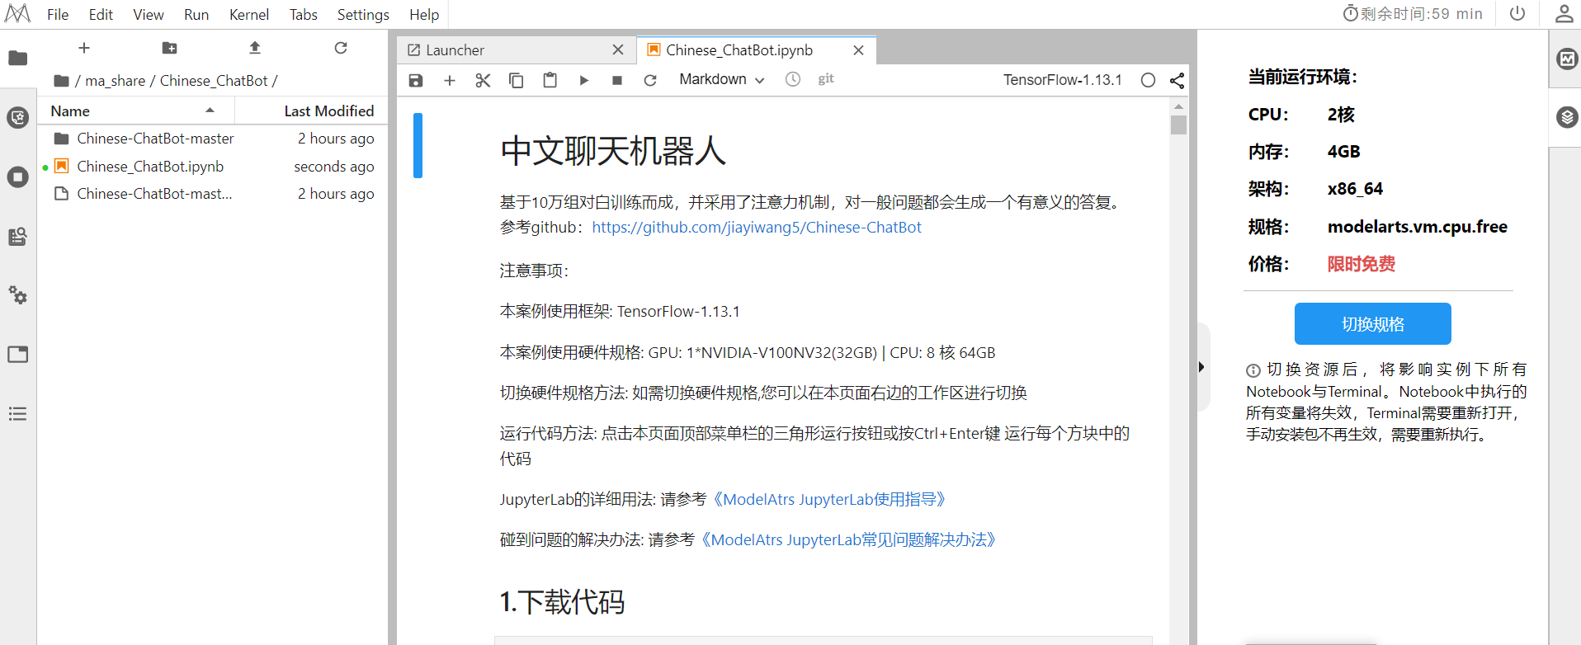1581x645 pixels.
Task: Refresh the file list
Action: click(341, 48)
